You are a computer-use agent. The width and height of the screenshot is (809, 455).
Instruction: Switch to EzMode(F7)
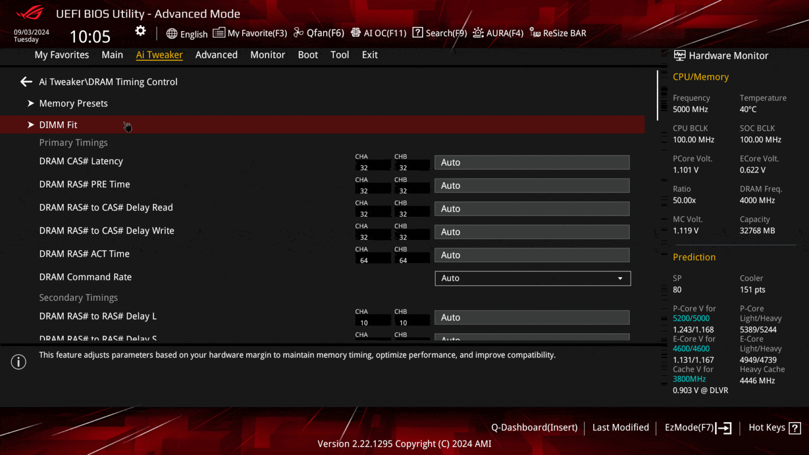coord(690,428)
